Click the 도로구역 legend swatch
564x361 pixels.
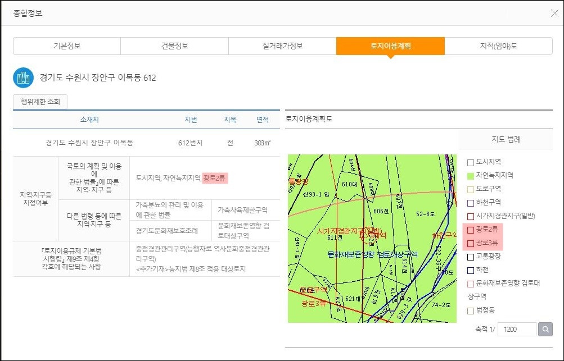pyautogui.click(x=471, y=189)
